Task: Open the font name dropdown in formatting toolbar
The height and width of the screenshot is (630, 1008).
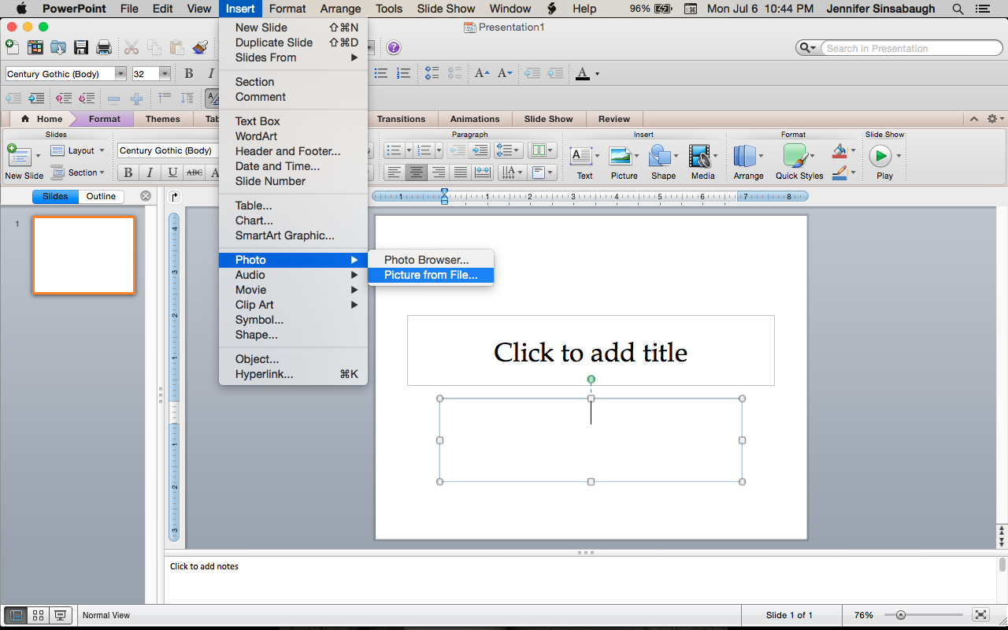Action: point(120,74)
